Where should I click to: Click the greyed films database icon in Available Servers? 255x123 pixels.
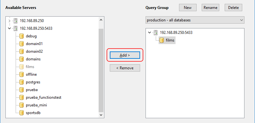click(x=22, y=67)
